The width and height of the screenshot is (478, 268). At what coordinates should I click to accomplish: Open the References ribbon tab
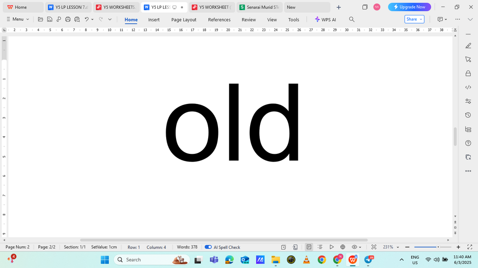click(219, 20)
